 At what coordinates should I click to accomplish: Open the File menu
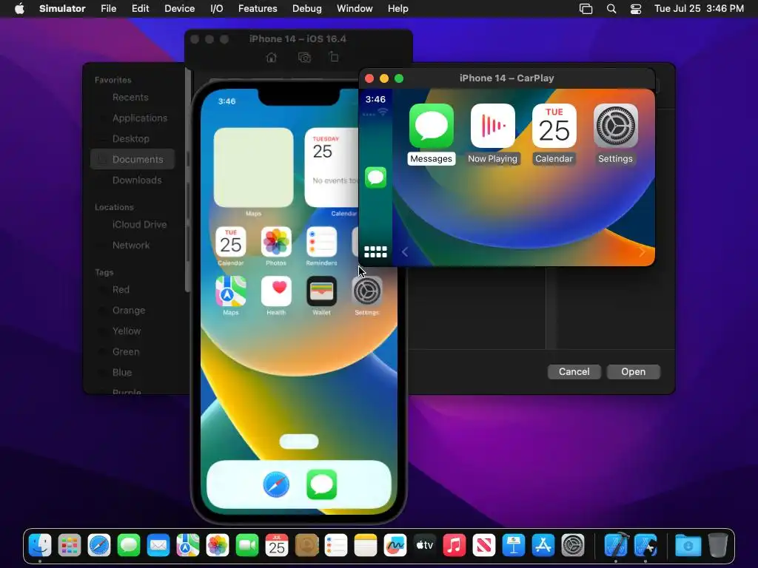108,9
